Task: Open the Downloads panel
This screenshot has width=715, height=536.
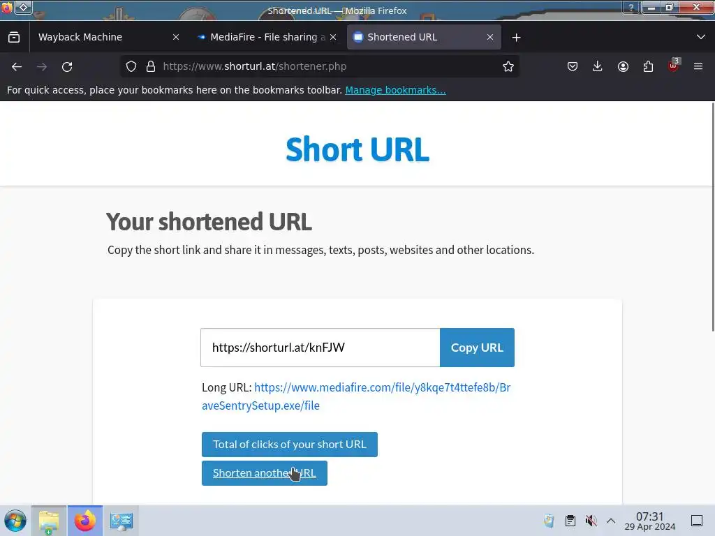Action: tap(598, 66)
